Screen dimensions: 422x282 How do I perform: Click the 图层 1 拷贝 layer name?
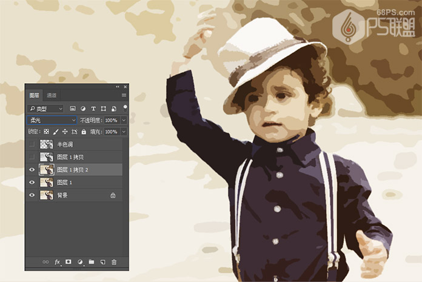pos(70,157)
